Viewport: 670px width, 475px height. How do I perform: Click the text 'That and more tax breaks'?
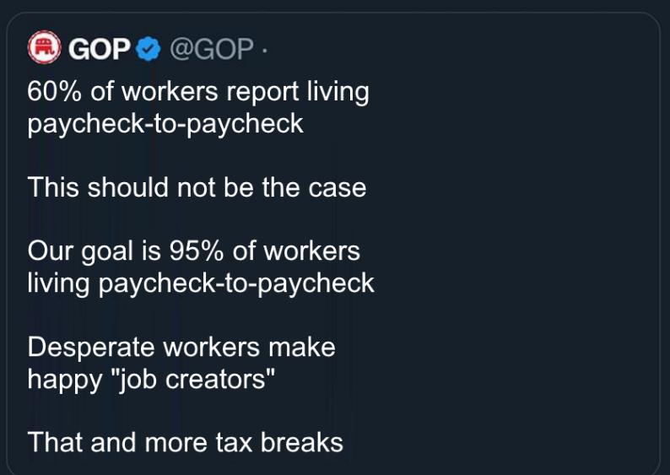[186, 442]
